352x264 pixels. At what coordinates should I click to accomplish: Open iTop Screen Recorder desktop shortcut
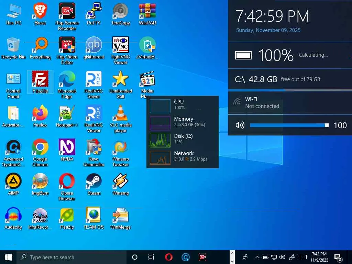tap(67, 17)
